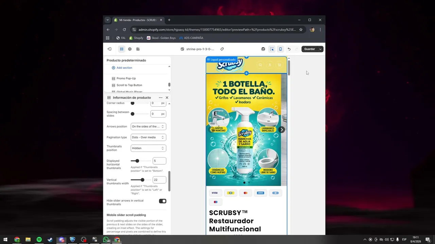Reload the page in Chrome
This screenshot has width=435, height=244.
coord(124,29)
